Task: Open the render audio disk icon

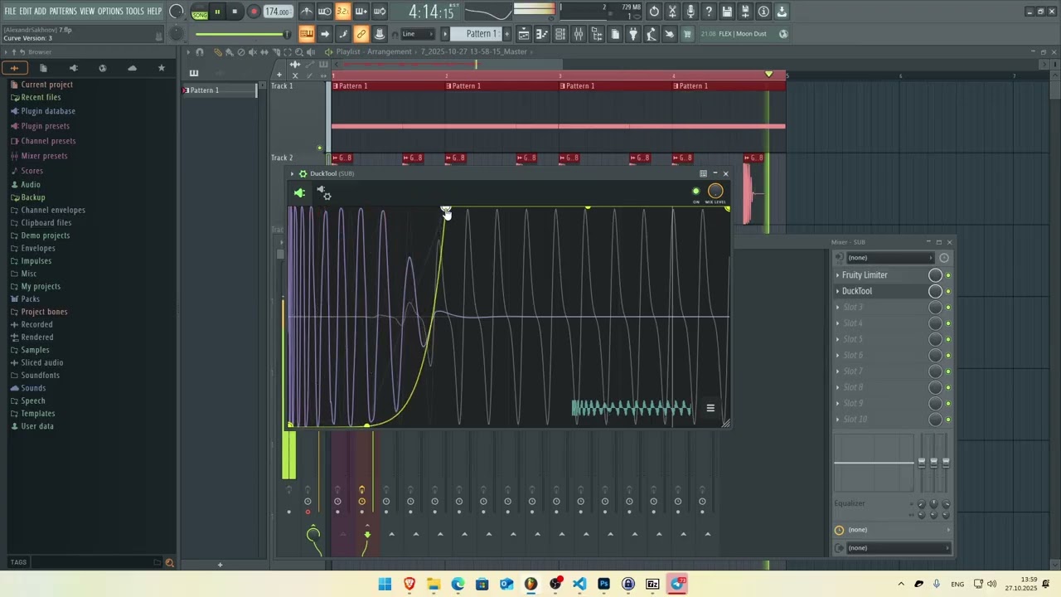Action: pos(745,12)
